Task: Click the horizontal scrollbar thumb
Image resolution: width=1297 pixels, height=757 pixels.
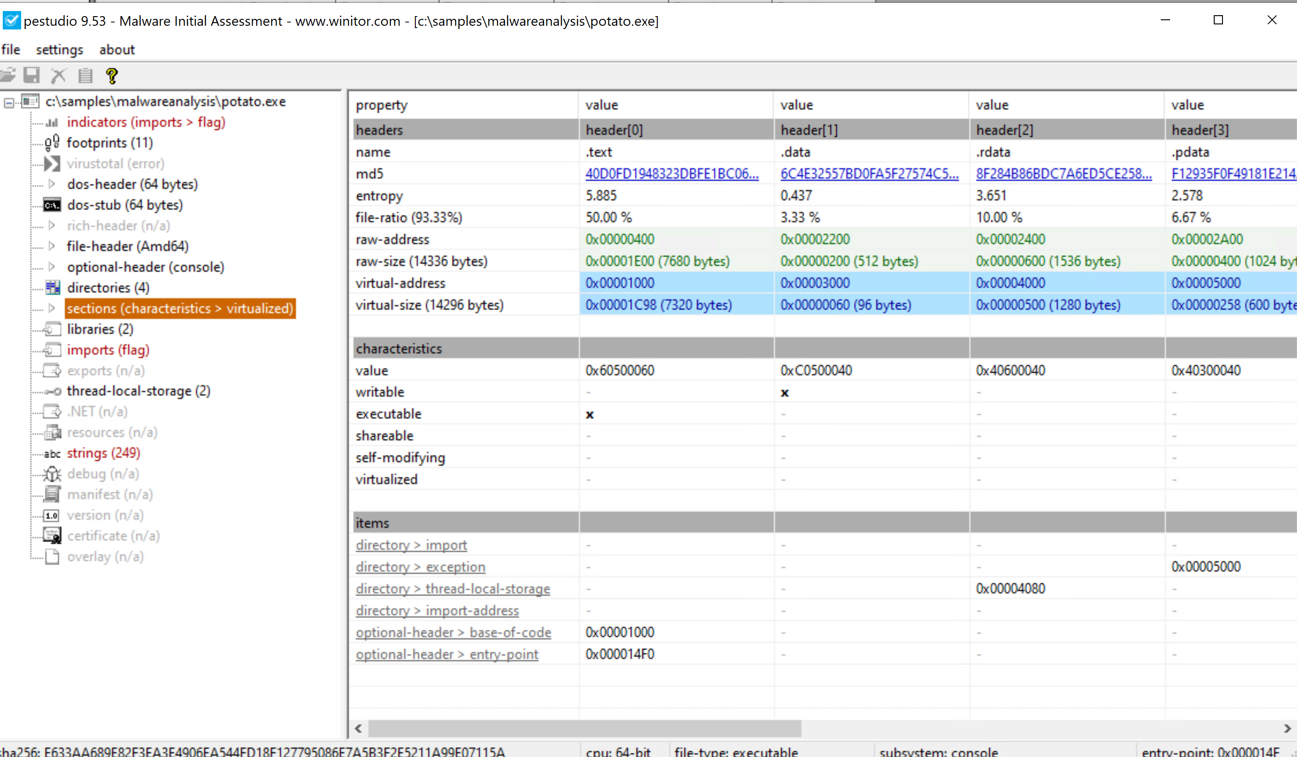Action: point(585,728)
